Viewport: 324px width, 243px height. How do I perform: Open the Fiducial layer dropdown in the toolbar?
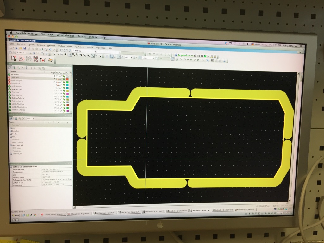pyautogui.click(x=95, y=52)
